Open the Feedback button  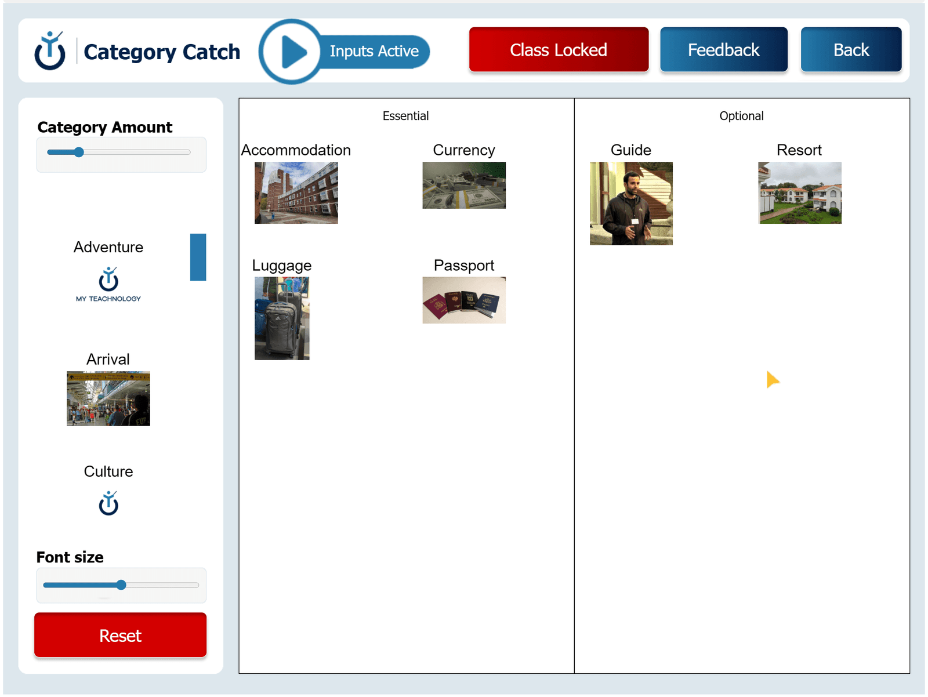[x=723, y=50]
